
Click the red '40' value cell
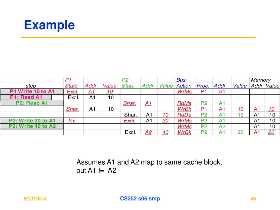pos(165,132)
